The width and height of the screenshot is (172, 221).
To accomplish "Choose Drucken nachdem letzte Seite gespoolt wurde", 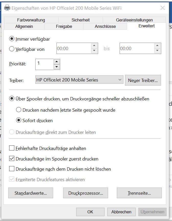I will pyautogui.click(x=19, y=110).
